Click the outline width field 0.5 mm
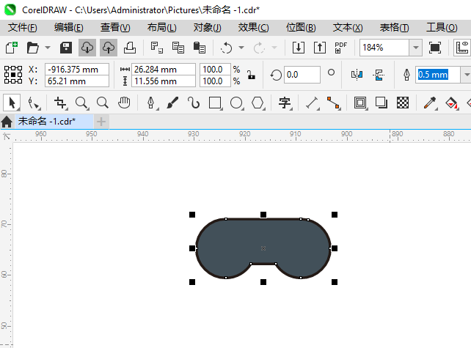471x348 pixels. coord(437,75)
